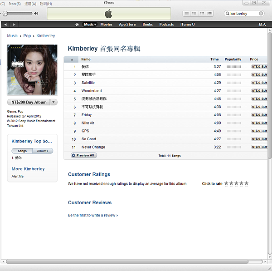Open the Podcasts store tab
The image size is (272, 271).
click(x=166, y=25)
